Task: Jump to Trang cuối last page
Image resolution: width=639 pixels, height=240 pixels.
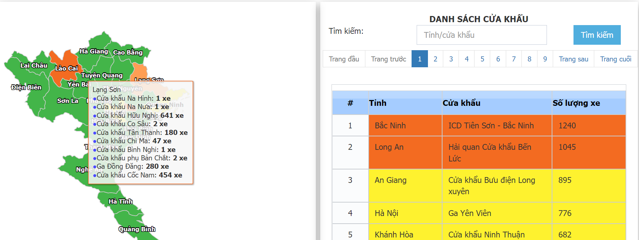Action: coord(615,59)
